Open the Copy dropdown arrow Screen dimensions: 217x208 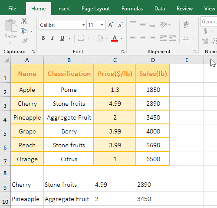[x=31, y=31]
